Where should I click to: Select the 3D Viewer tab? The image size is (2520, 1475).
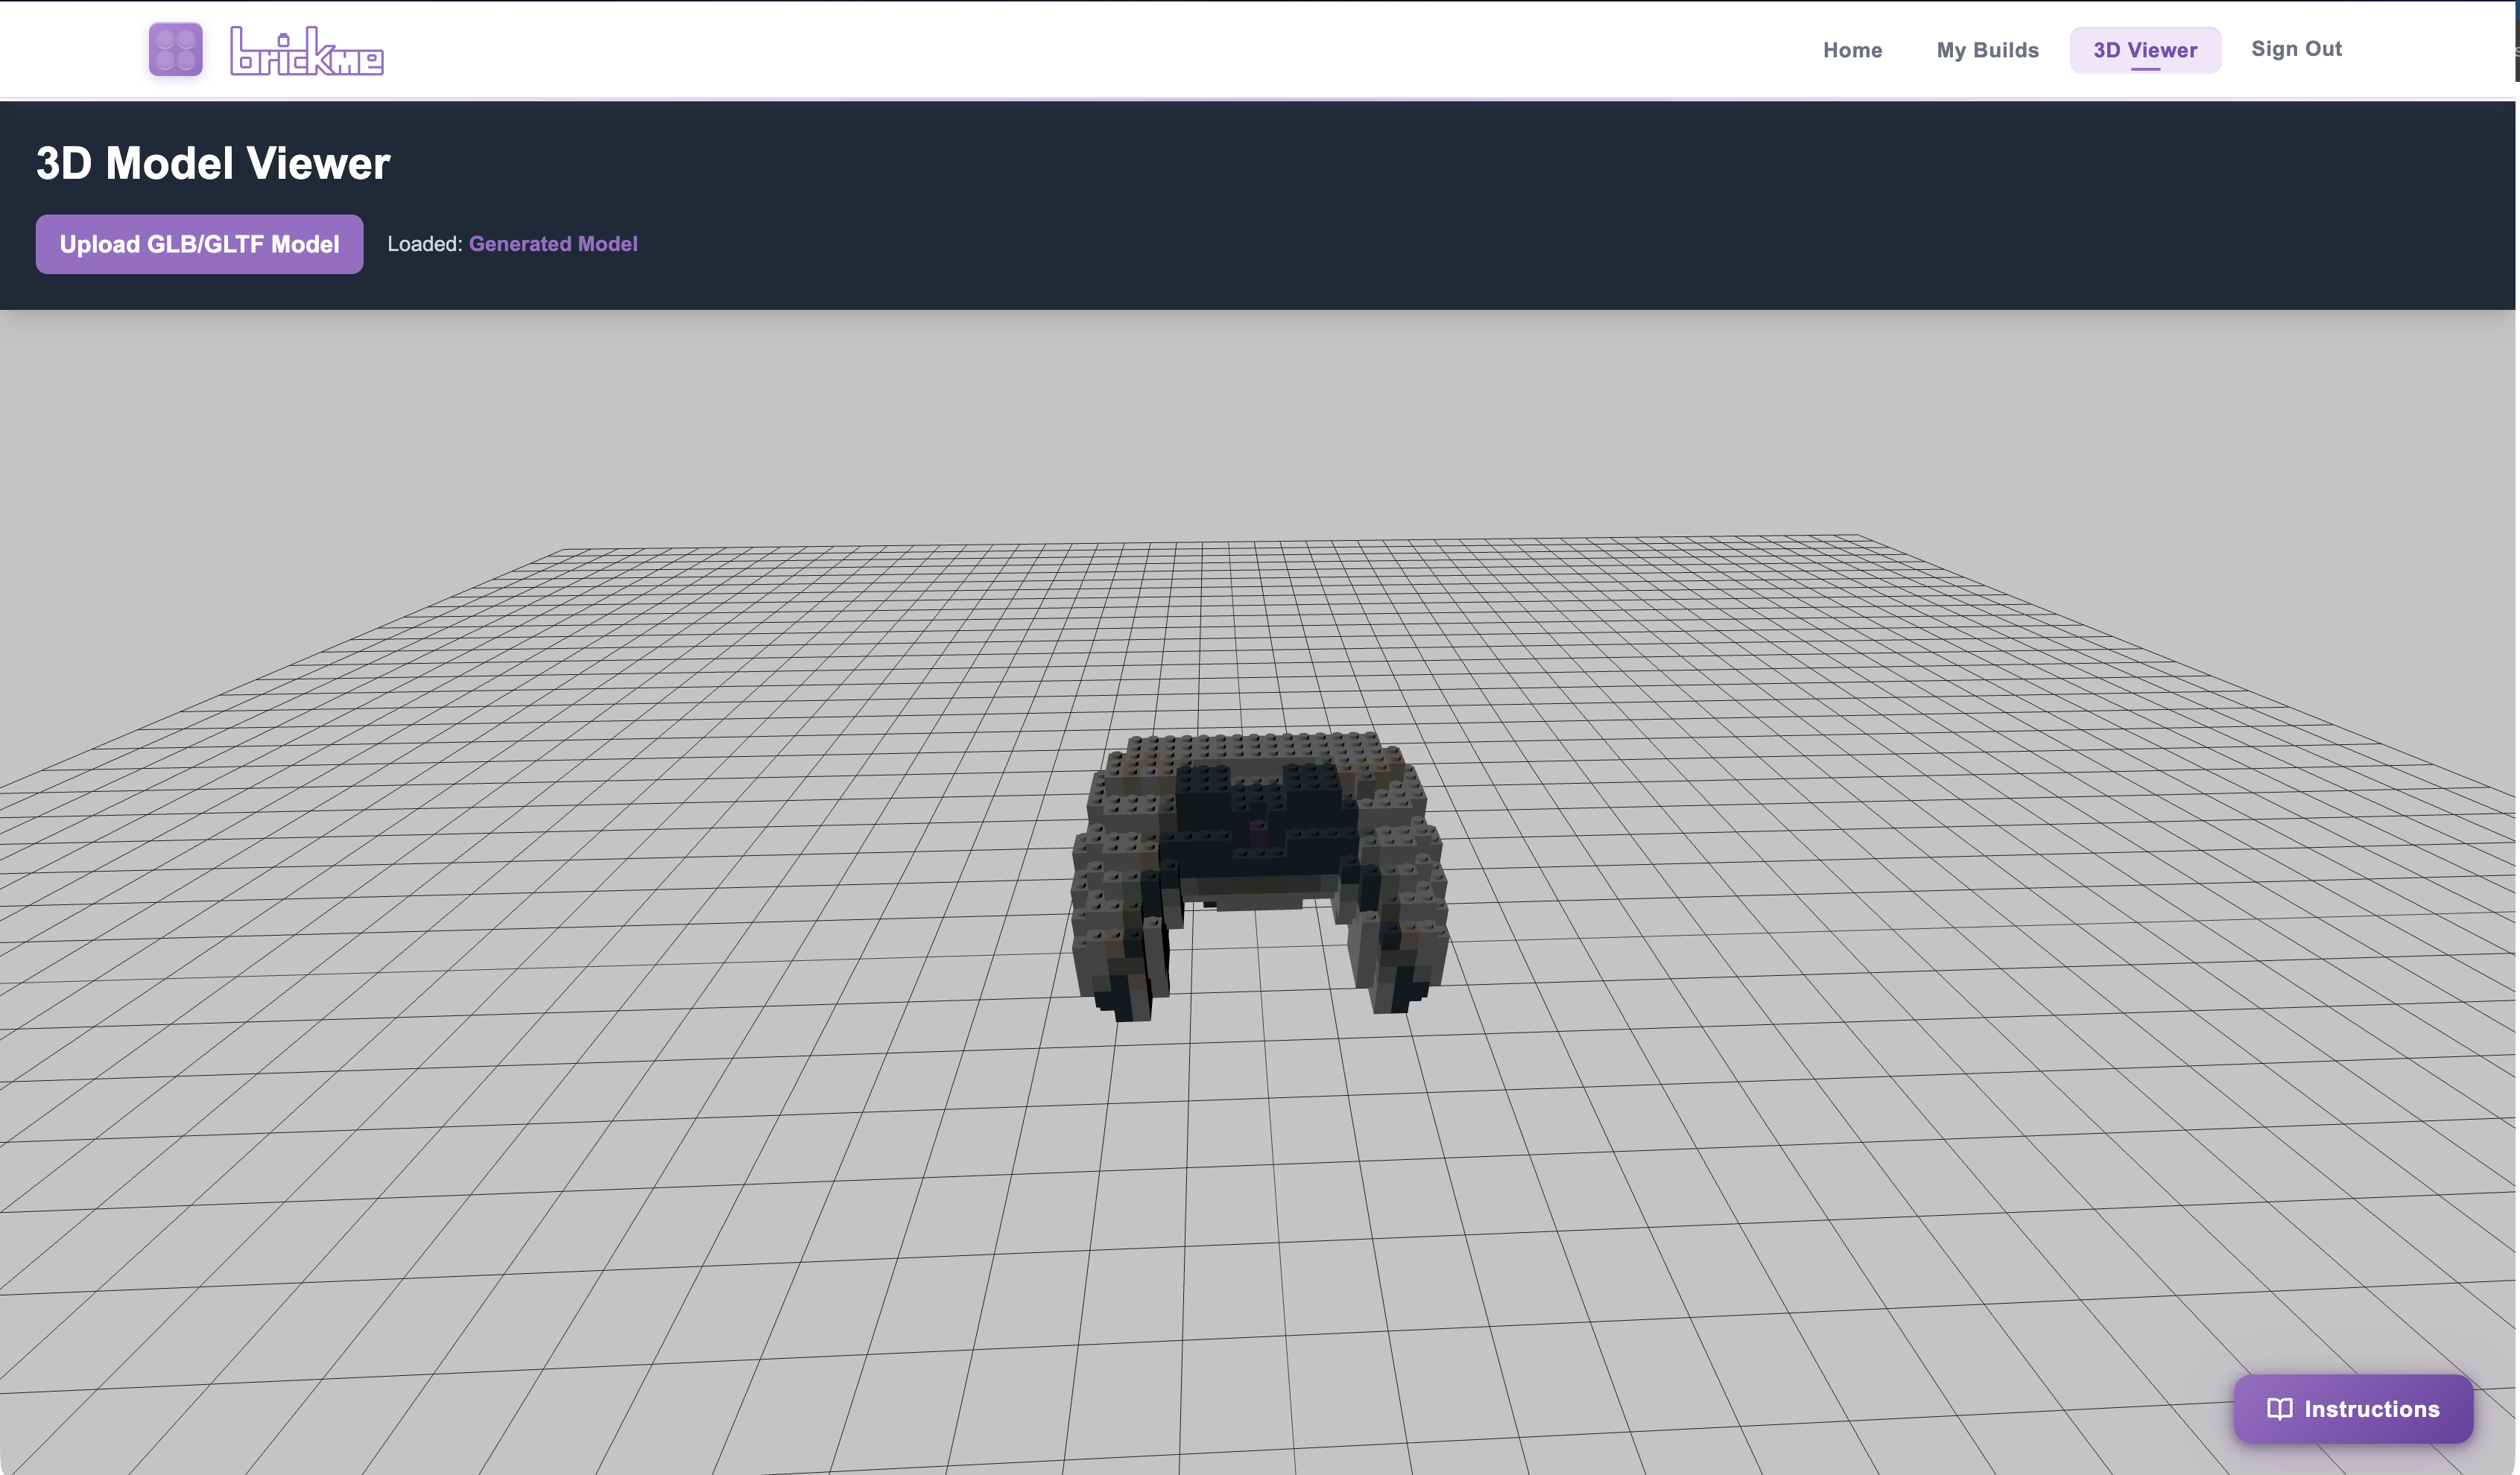tap(2145, 50)
